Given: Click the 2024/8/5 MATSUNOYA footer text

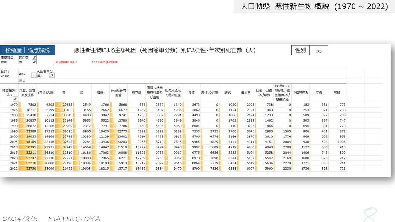Looking at the screenshot, I should click(x=52, y=218).
